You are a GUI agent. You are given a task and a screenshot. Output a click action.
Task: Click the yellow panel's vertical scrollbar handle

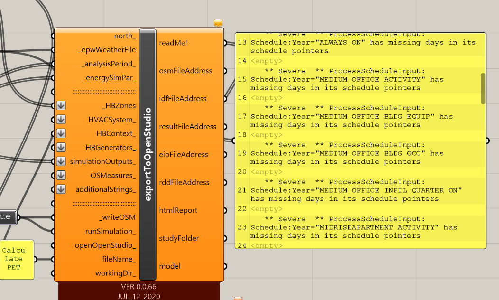tap(483, 89)
